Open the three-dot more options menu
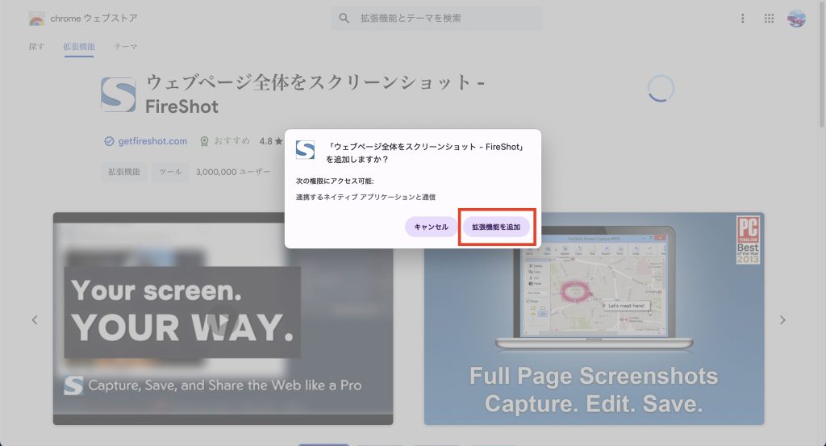Screen dimensions: 826x446 click(x=743, y=19)
